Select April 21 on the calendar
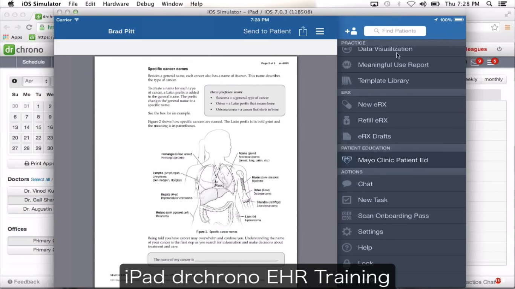Image resolution: width=515 pixels, height=289 pixels. click(x=27, y=138)
